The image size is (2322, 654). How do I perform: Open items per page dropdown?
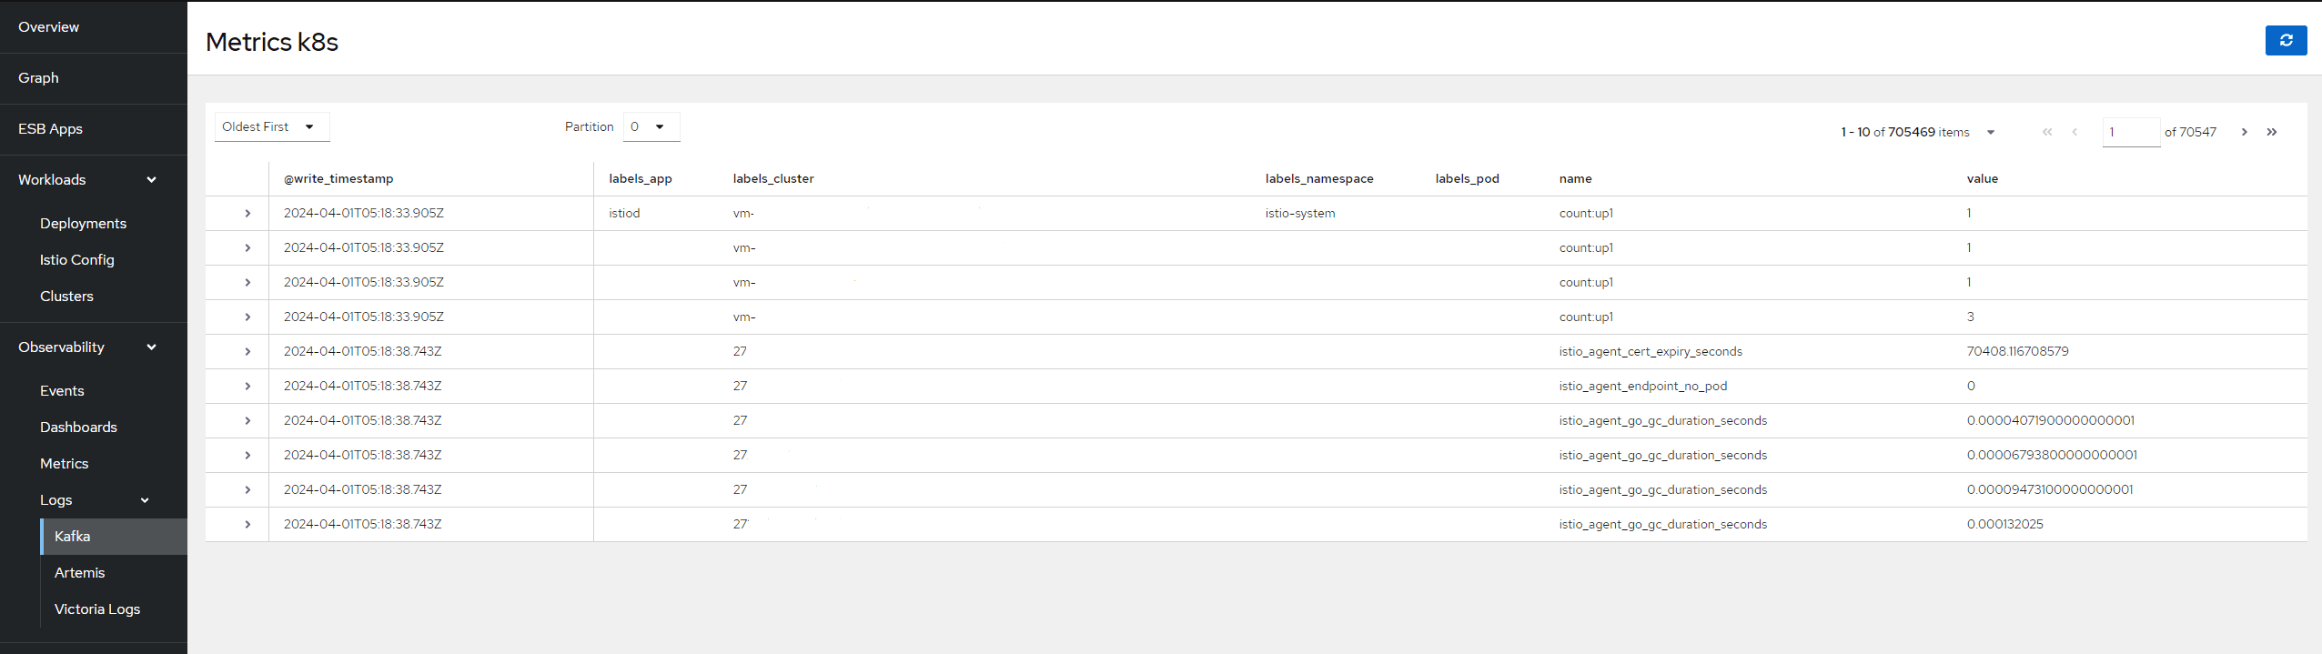(1990, 133)
